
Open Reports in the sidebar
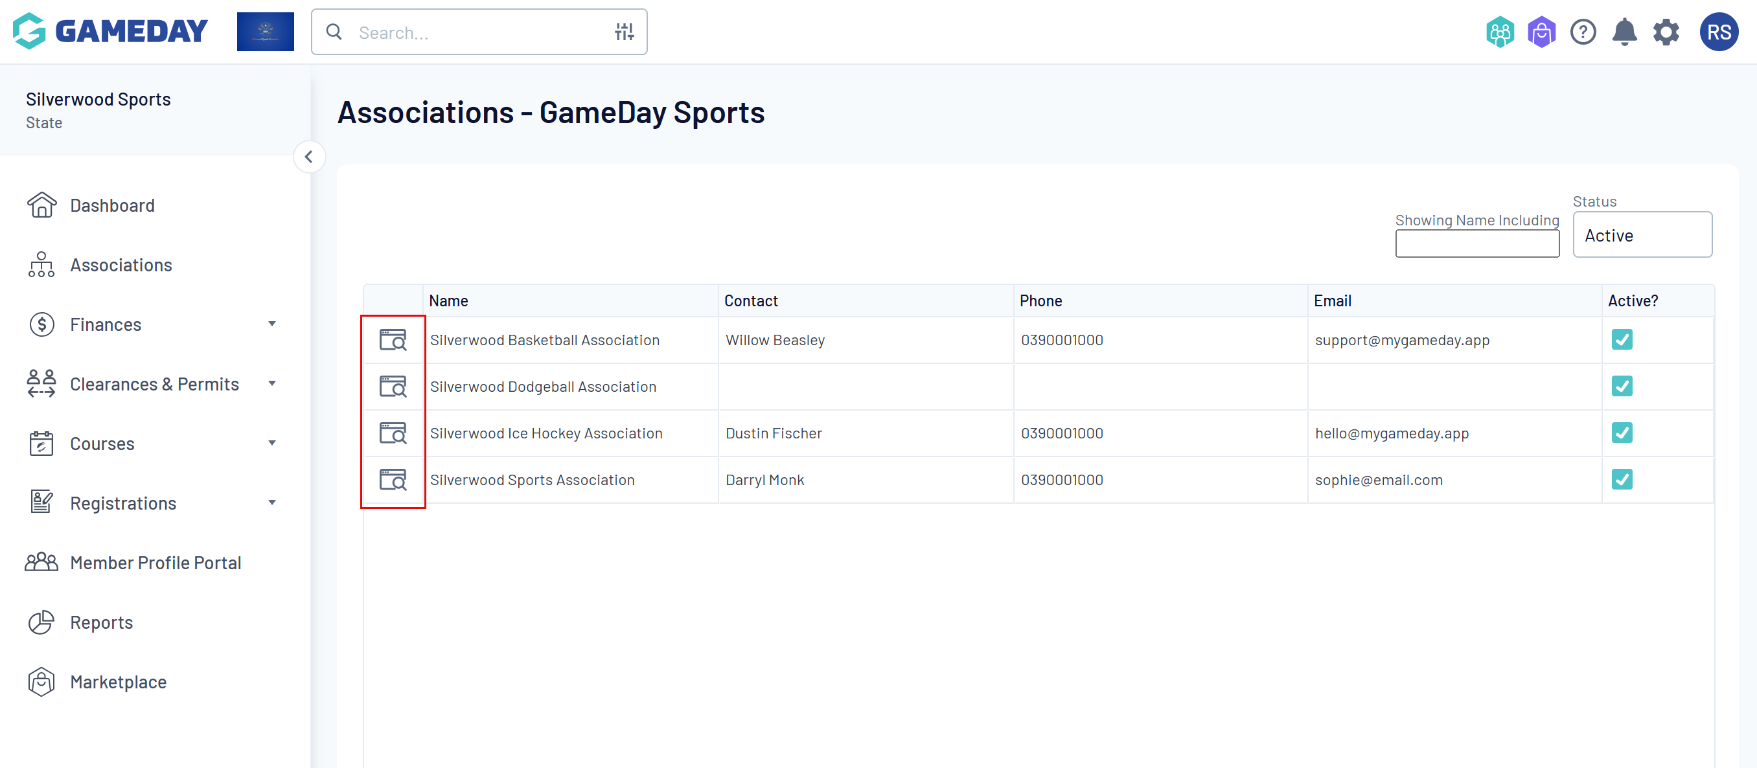pyautogui.click(x=101, y=622)
